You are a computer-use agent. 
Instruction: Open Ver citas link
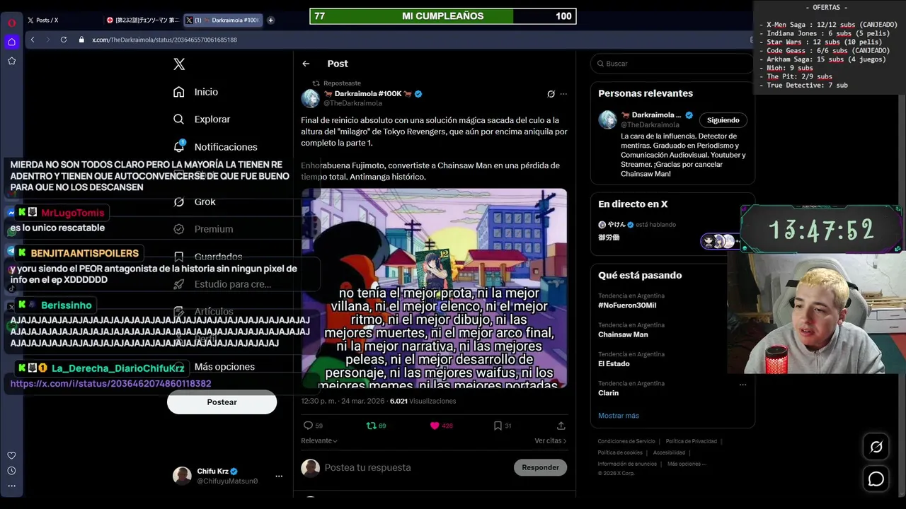tap(551, 440)
